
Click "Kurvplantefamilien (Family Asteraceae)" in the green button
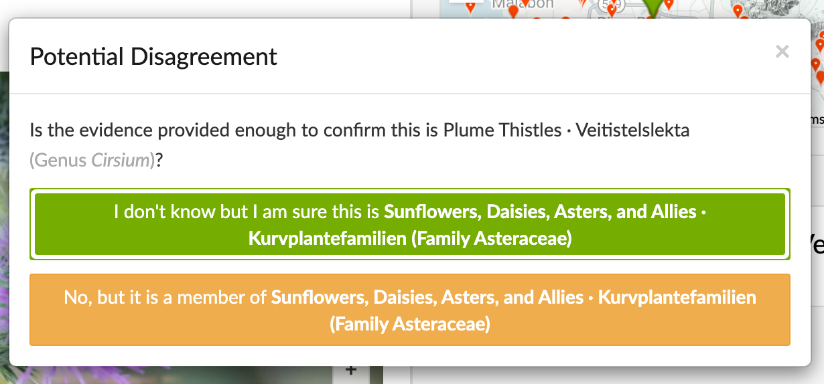(x=409, y=238)
